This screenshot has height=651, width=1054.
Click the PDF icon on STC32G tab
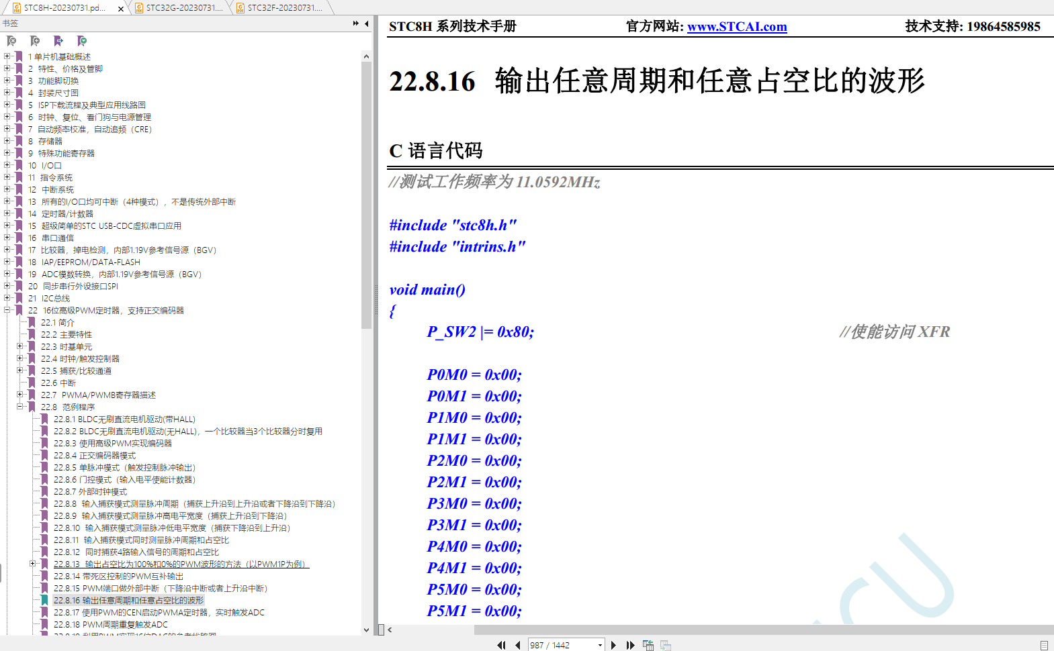click(139, 8)
